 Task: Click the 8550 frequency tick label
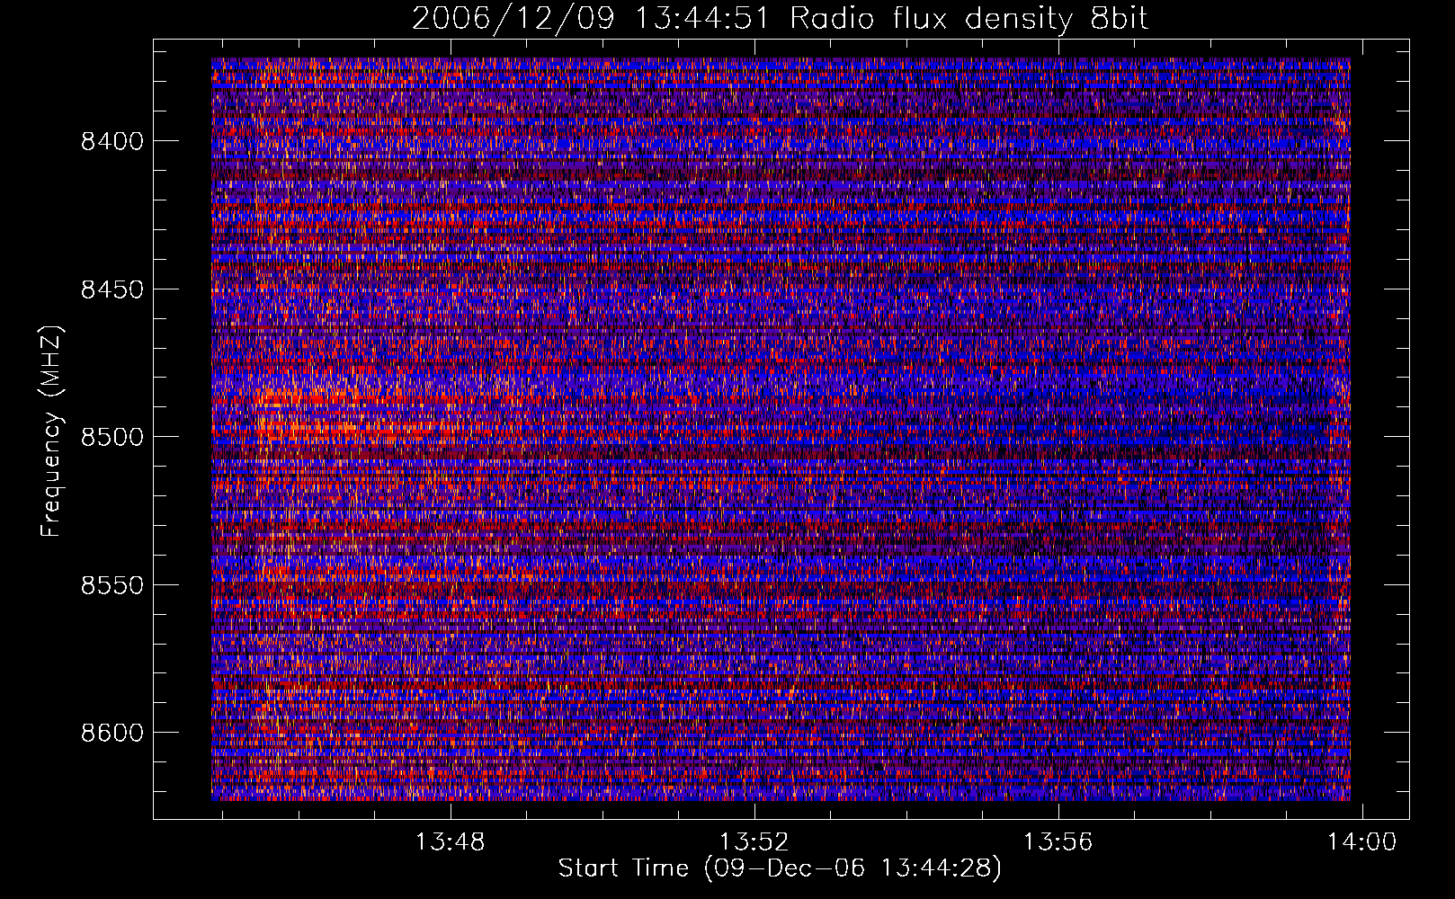pos(112,585)
